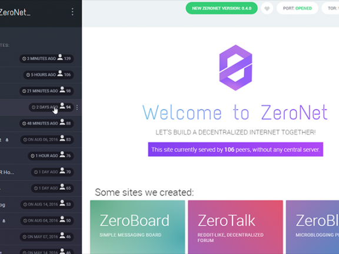Click the peer count 88 in sidebar
This screenshot has width=339, height=254.
68,123
